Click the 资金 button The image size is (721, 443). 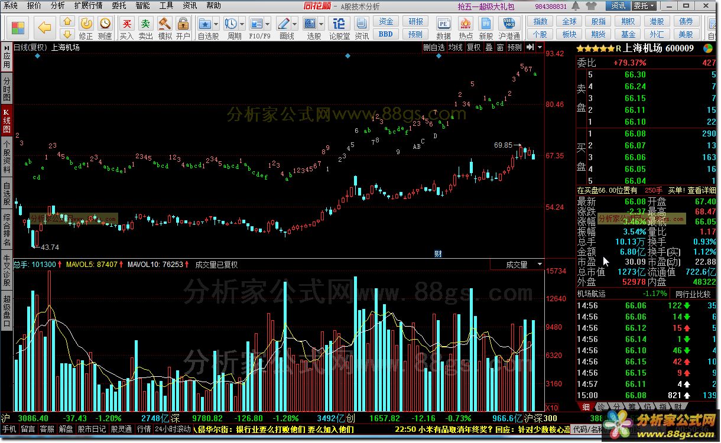click(385, 22)
